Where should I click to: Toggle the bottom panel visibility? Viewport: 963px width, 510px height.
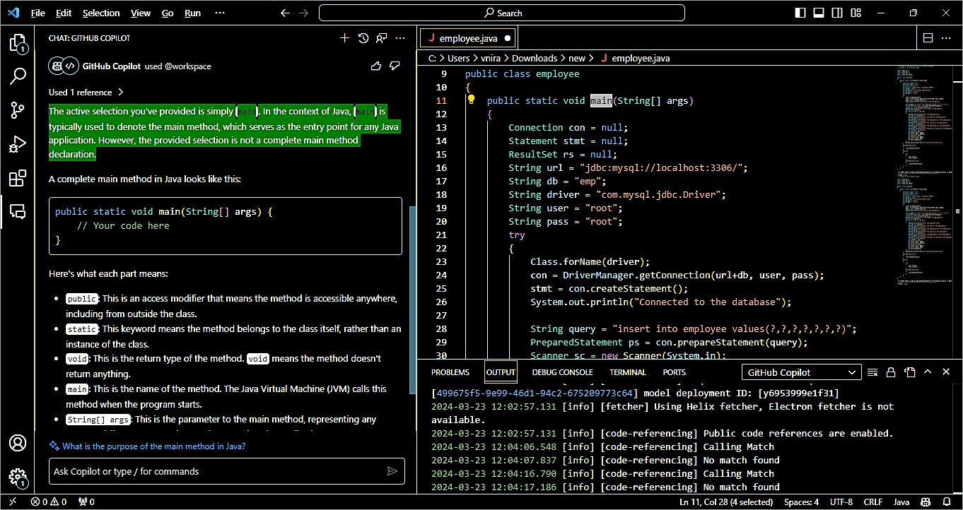pyautogui.click(x=819, y=13)
